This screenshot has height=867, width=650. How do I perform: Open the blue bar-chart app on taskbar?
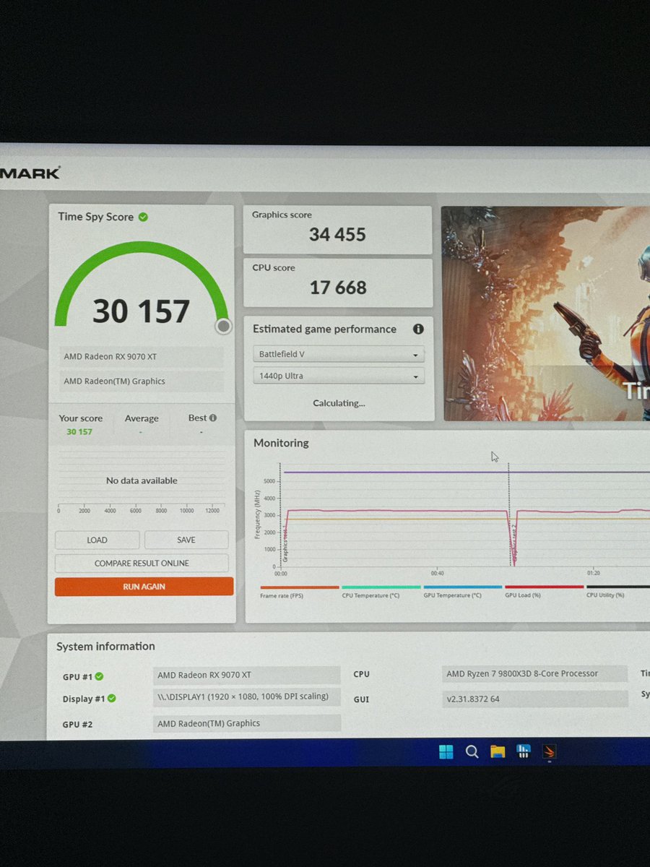(524, 751)
